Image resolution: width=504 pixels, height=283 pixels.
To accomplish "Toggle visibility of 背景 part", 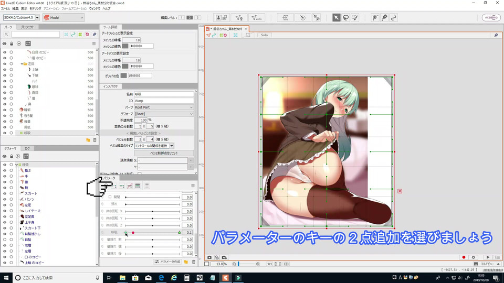I will click(x=5, y=121).
